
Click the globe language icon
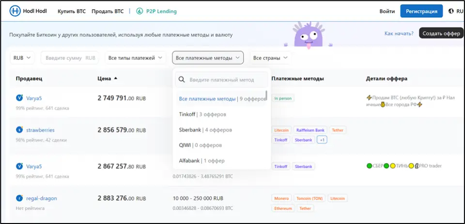[451, 11]
